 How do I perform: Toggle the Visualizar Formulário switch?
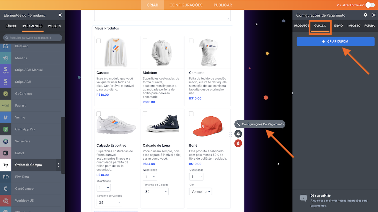coord(370,5)
